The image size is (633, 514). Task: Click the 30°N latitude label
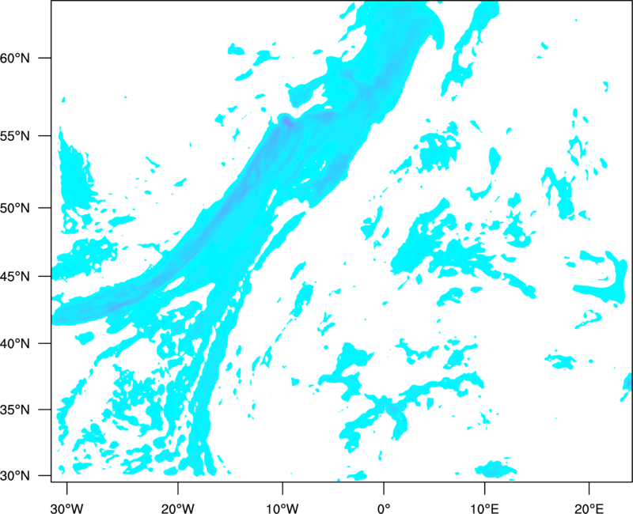click(15, 476)
